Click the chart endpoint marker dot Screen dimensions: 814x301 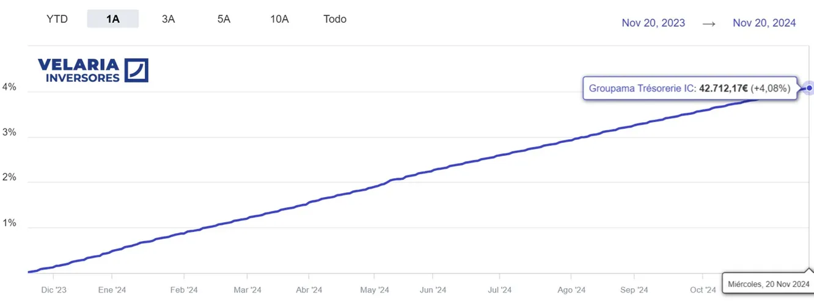click(x=809, y=89)
